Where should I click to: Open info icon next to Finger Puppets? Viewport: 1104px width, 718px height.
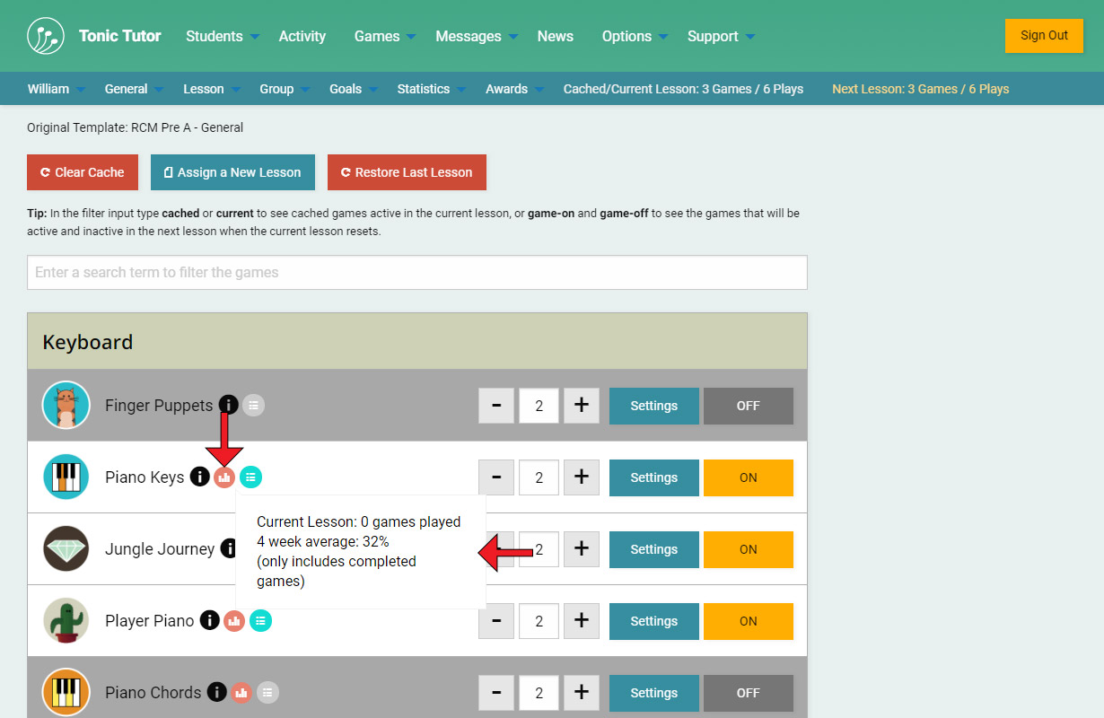(228, 406)
